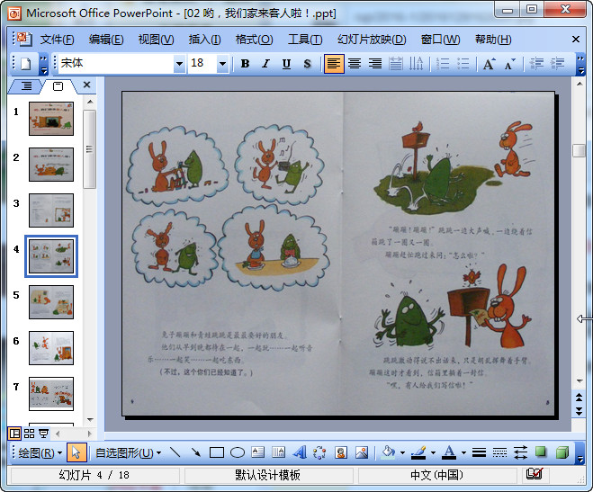Toggle Underline formatting
The width and height of the screenshot is (593, 492).
(x=287, y=64)
